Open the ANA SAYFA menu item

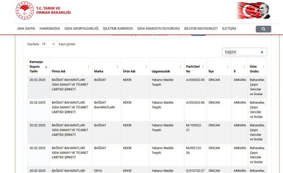coord(26,28)
